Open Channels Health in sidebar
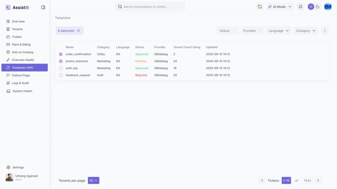Image resolution: width=337 pixels, height=189 pixels. [x=23, y=60]
